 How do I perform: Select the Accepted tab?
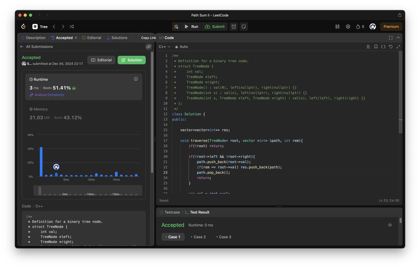tap(62, 38)
